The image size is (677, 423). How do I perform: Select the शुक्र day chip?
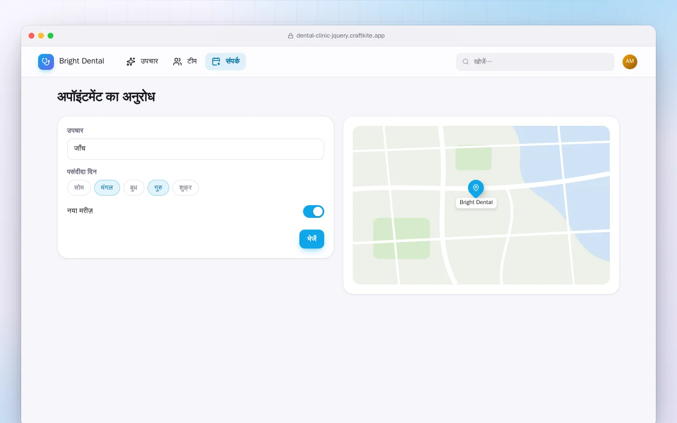[x=186, y=188]
